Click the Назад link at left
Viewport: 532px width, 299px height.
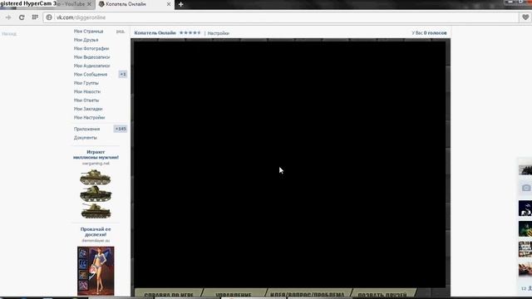tap(9, 34)
